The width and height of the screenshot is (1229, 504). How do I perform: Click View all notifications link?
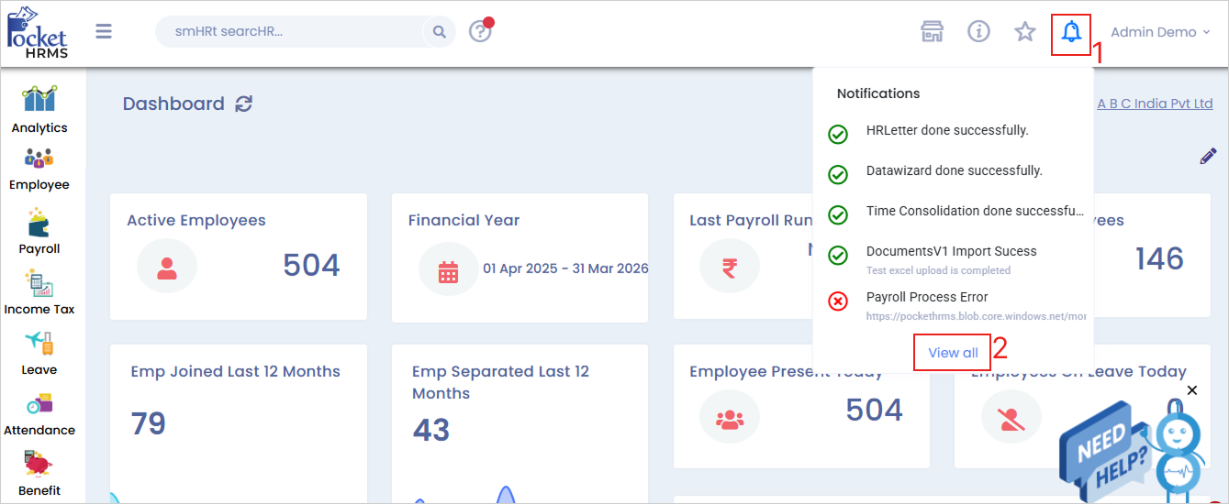click(953, 353)
